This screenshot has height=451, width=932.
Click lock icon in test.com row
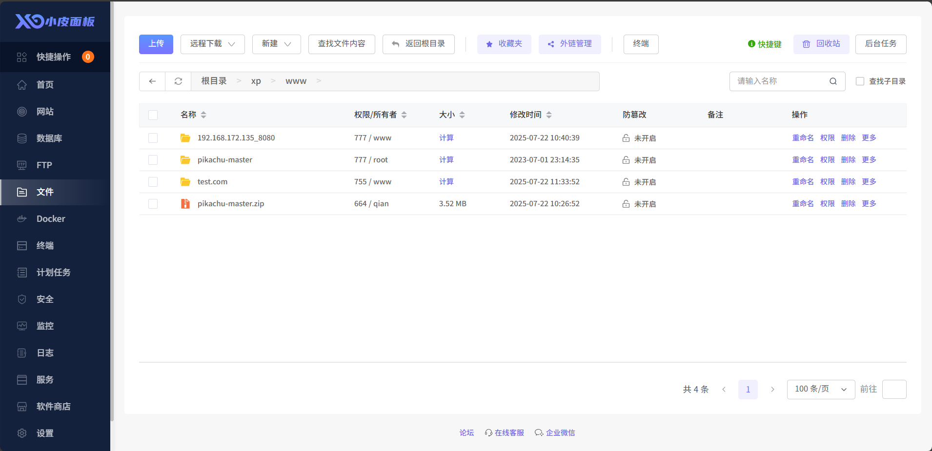pyautogui.click(x=626, y=182)
